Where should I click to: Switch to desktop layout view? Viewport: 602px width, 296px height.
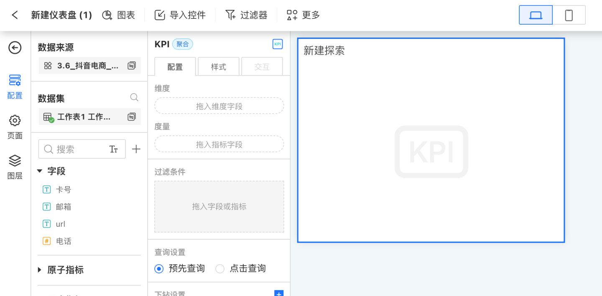(536, 15)
